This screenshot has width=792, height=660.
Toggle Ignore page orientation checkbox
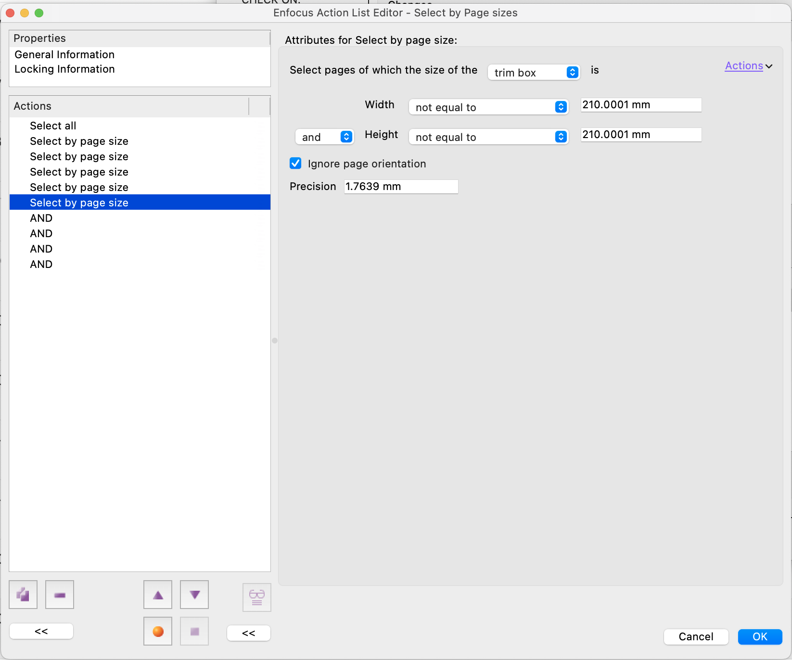[x=295, y=164]
